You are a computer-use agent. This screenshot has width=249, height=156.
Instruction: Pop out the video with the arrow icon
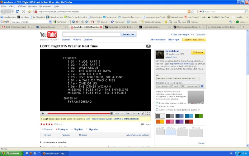click(148, 46)
